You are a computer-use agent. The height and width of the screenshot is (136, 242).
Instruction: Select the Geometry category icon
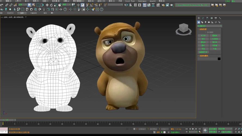click(199, 22)
